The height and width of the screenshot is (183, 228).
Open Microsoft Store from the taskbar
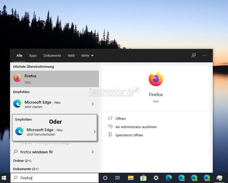[x=143, y=178]
